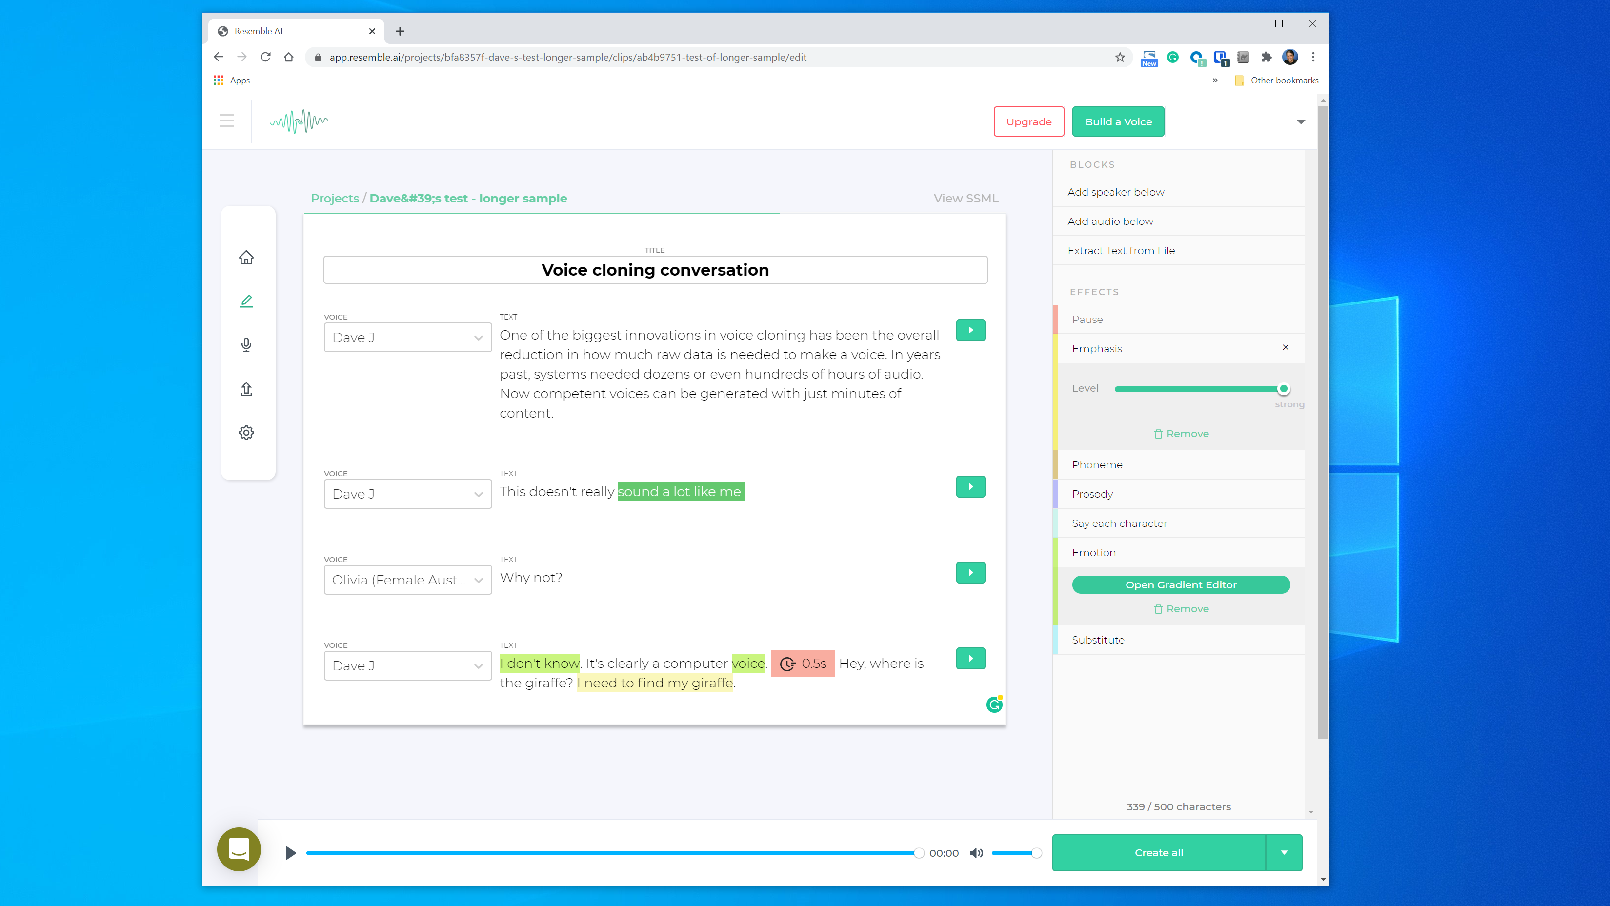The height and width of the screenshot is (906, 1610).
Task: Choose Add speaker below
Action: 1116,192
